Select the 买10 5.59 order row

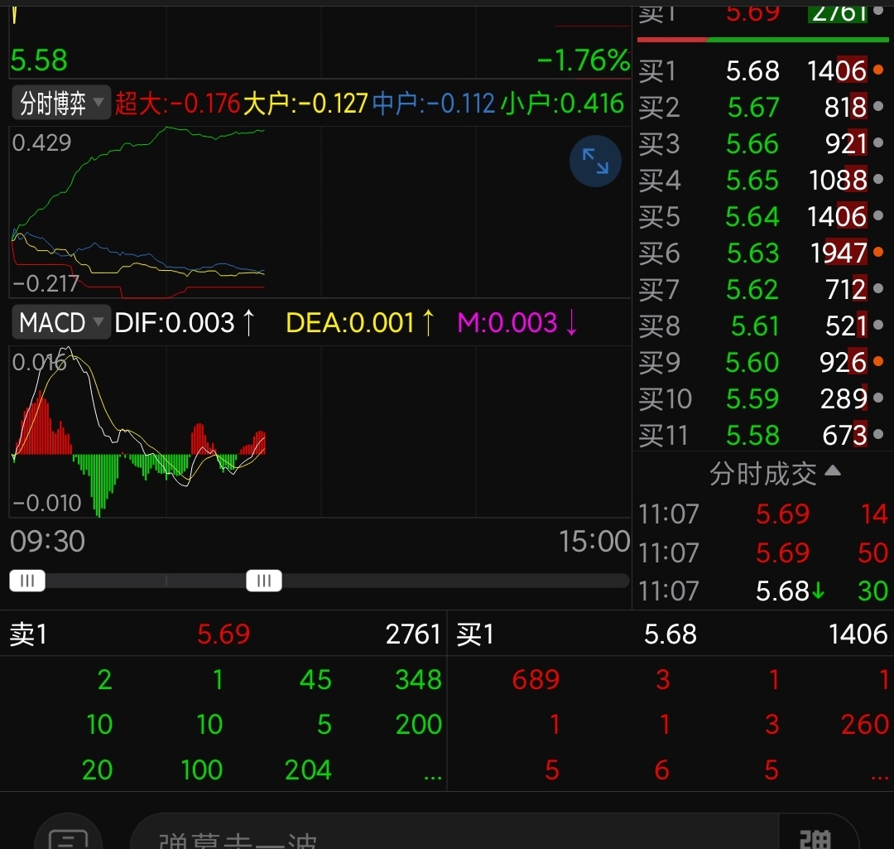point(762,399)
